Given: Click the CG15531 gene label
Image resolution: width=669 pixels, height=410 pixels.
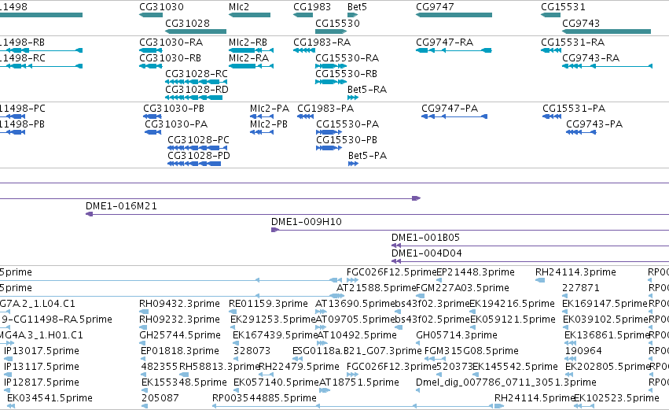Looking at the screenshot, I should (x=563, y=7).
